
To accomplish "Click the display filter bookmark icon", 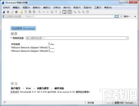I will click(3, 16).
